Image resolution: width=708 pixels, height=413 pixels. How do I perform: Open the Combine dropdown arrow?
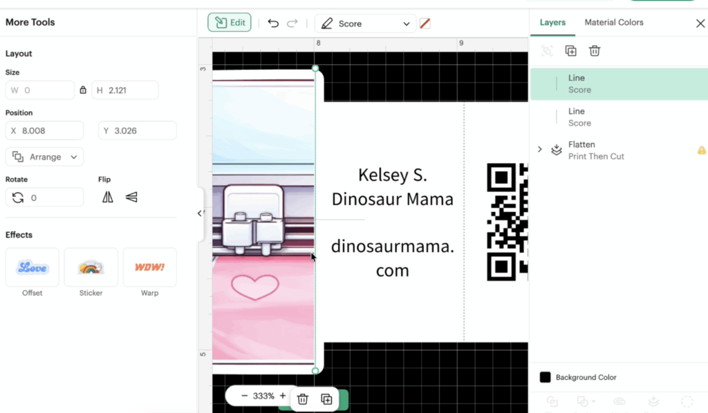(594, 401)
